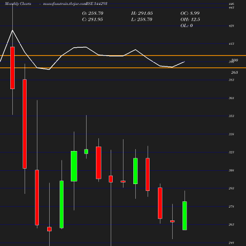Click the rightmost green candlestick body
The width and height of the screenshot is (246, 246).
[184, 215]
